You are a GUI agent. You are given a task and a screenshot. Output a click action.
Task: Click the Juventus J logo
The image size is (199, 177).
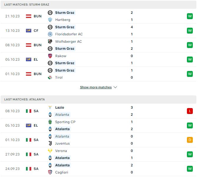point(50,143)
